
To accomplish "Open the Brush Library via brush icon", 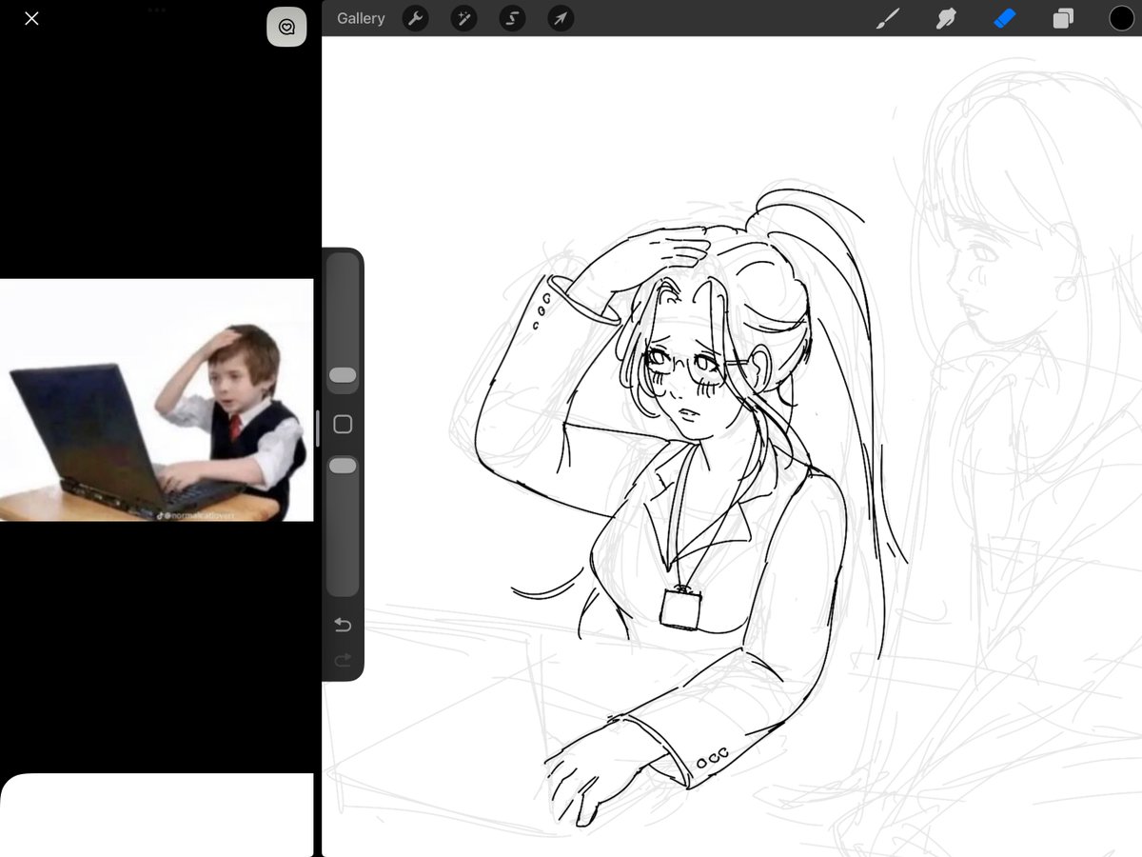I will tap(887, 18).
